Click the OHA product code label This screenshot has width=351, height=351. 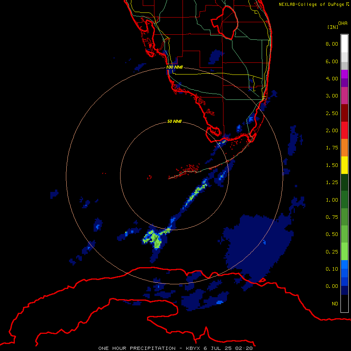343,23
